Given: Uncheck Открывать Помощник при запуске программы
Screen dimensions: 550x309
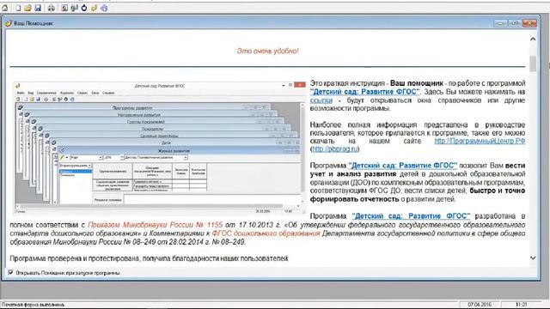Looking at the screenshot, I should 10,272.
